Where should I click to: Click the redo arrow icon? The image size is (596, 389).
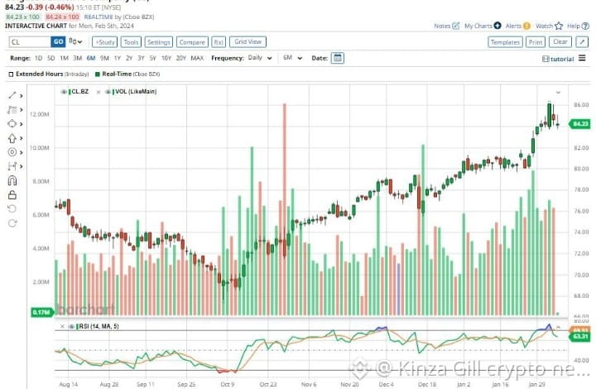12,223
